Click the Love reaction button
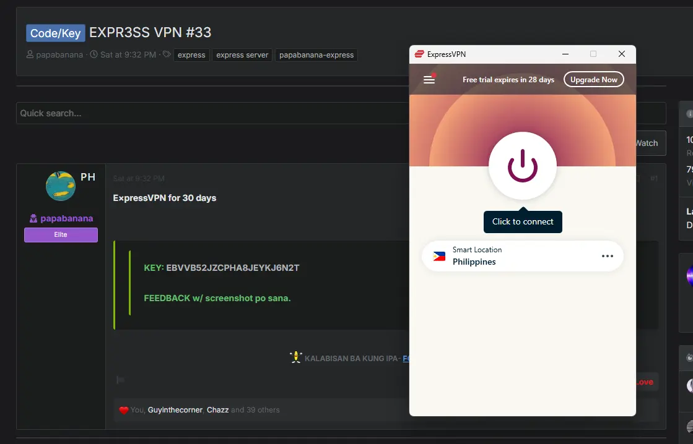Image resolution: width=693 pixels, height=444 pixels. [x=645, y=382]
